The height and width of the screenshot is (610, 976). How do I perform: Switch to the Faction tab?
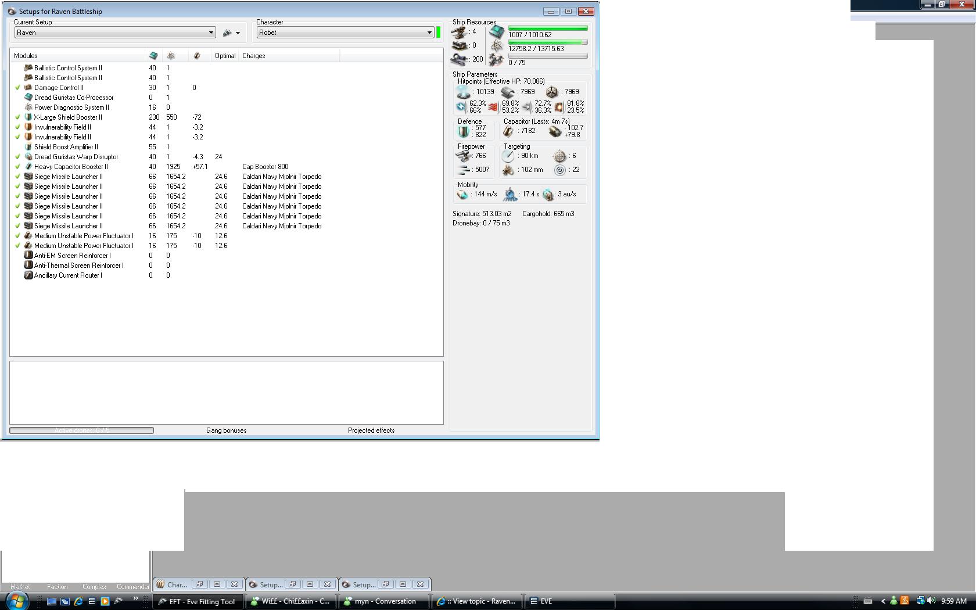pyautogui.click(x=58, y=587)
